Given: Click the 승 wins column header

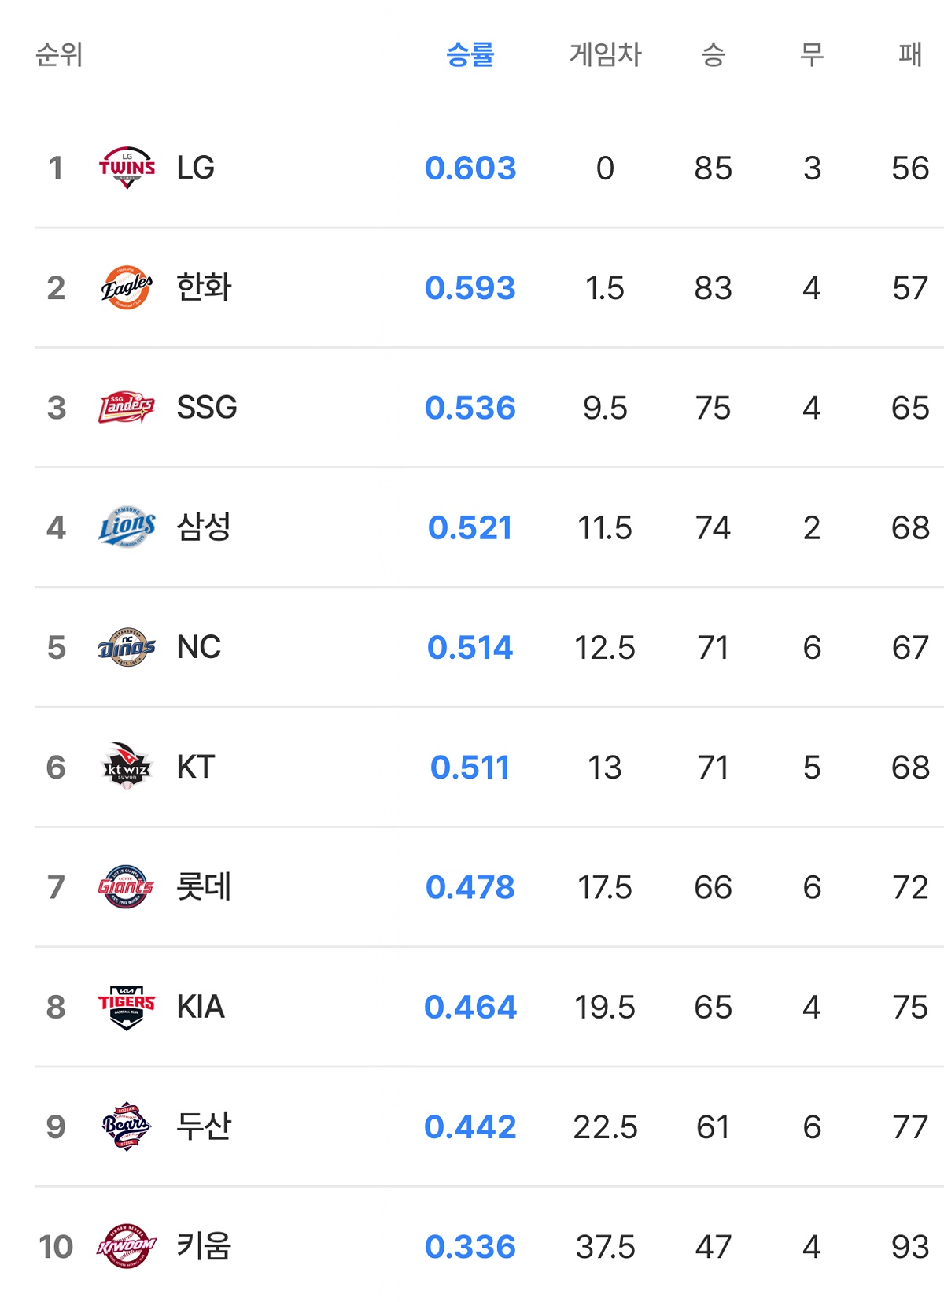Looking at the screenshot, I should pyautogui.click(x=713, y=54).
